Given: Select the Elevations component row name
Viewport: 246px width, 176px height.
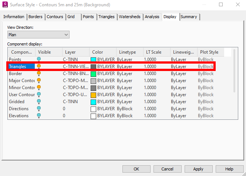Looking at the screenshot, I should coord(18,116).
